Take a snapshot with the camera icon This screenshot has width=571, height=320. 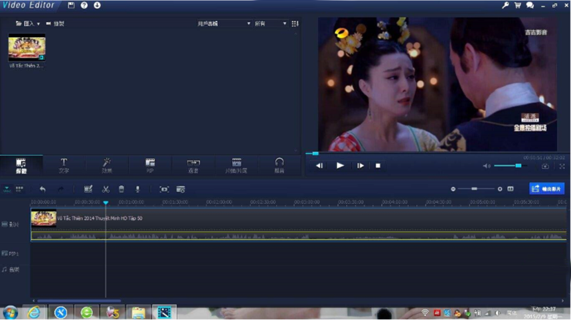pyautogui.click(x=545, y=166)
